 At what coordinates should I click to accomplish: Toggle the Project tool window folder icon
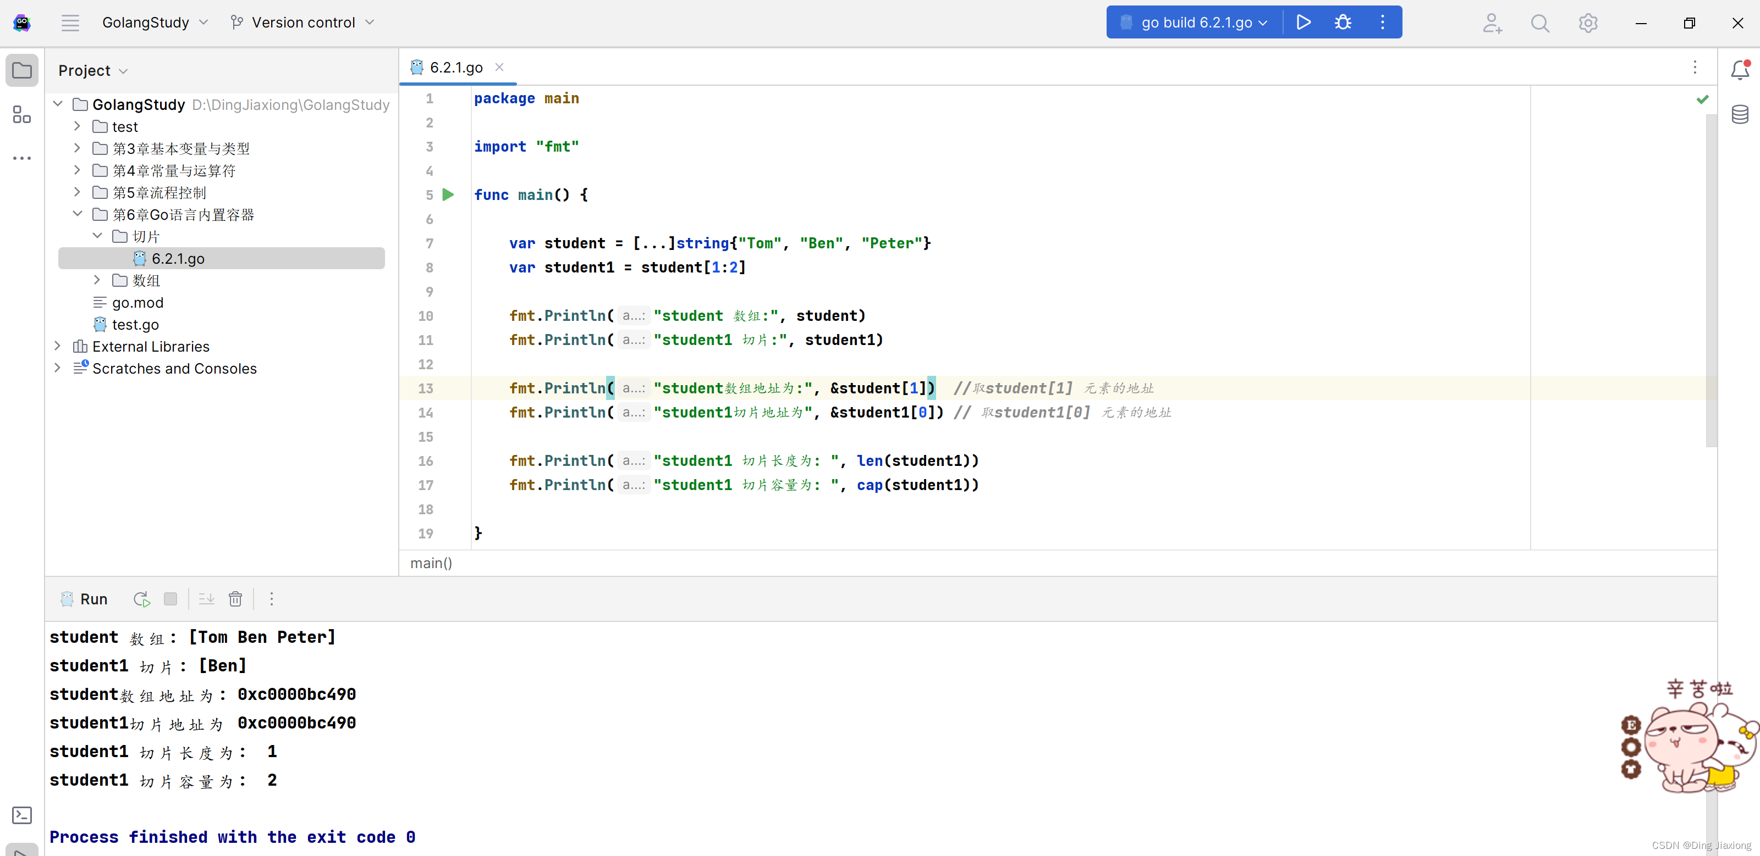click(x=22, y=70)
